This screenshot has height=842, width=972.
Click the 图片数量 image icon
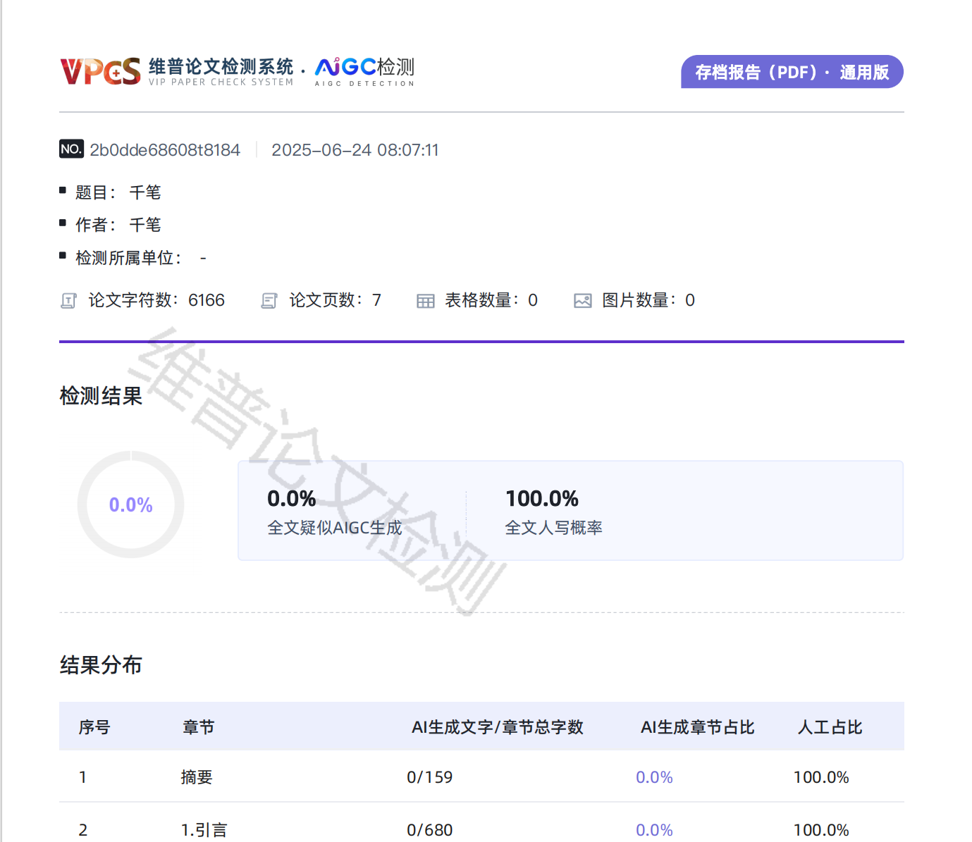pos(582,301)
